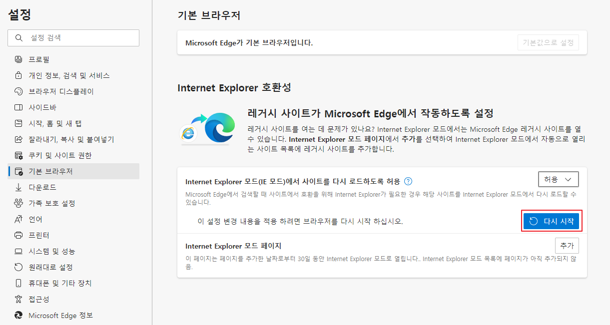610x325 pixels.
Task: Click the help question mark next to IE 모드
Action: 408,182
